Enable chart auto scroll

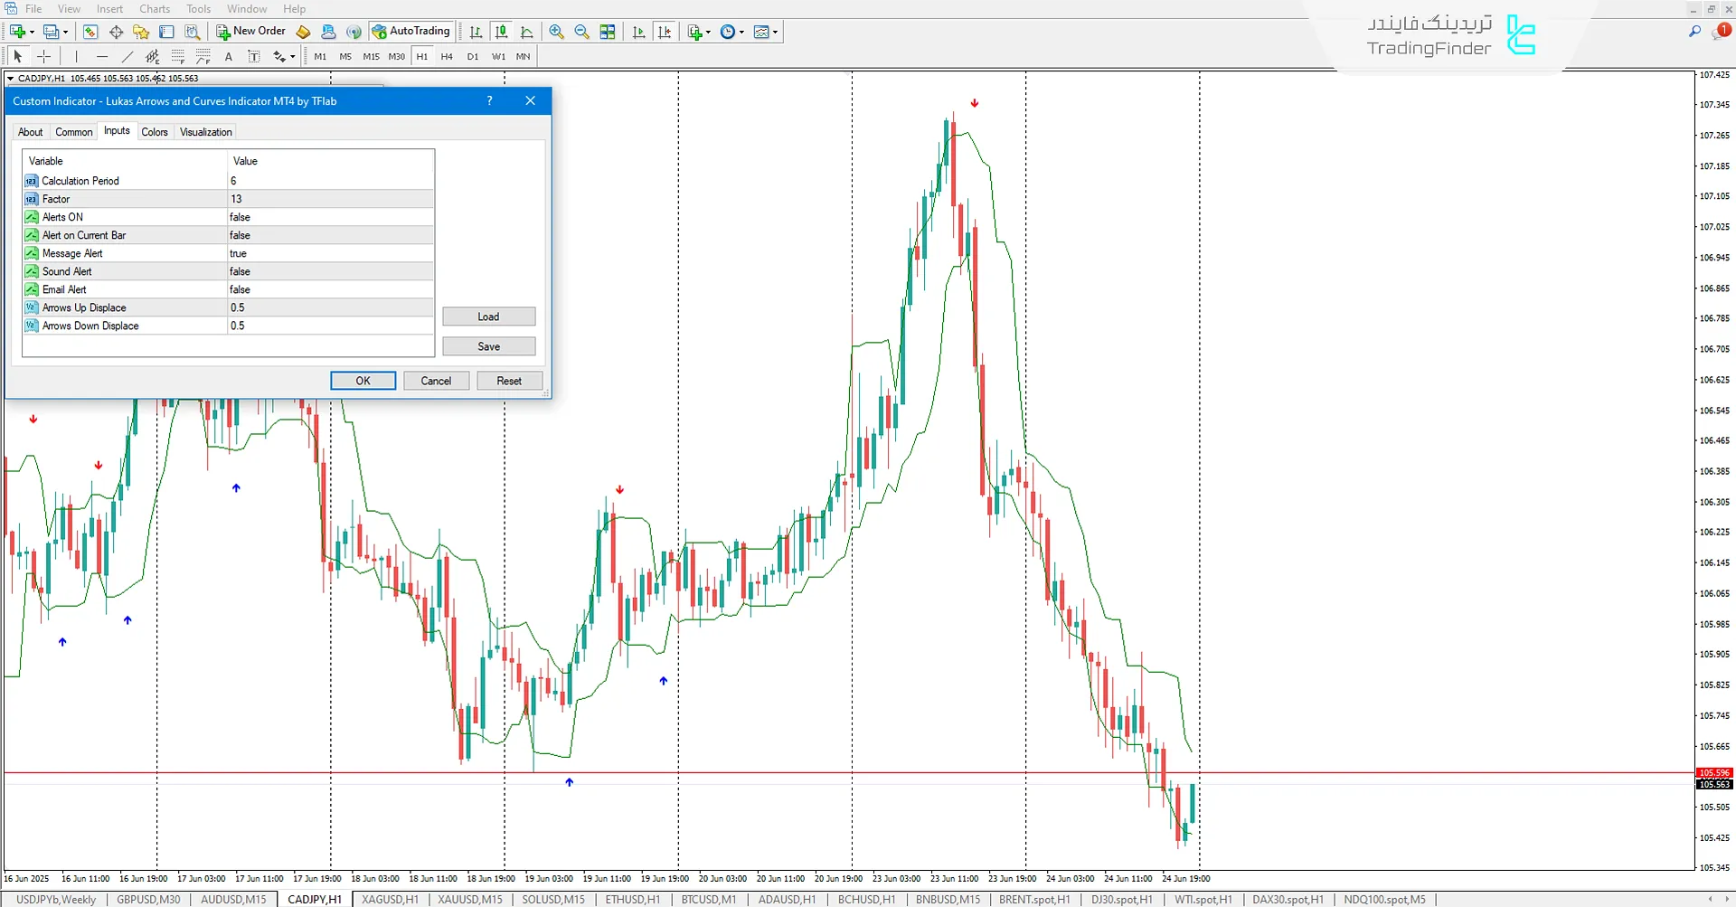click(x=639, y=32)
